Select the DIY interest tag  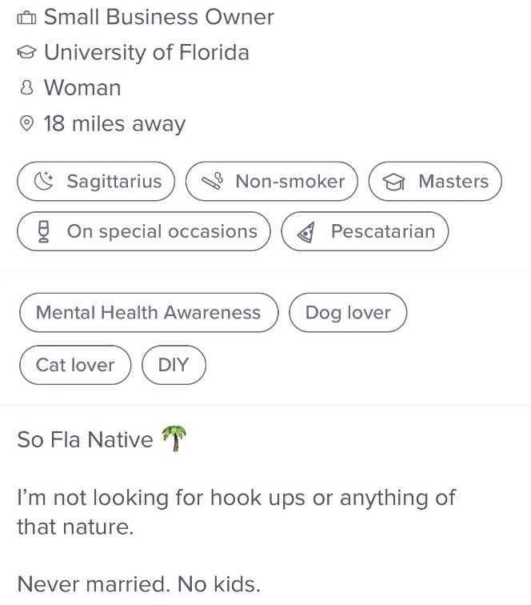click(174, 365)
